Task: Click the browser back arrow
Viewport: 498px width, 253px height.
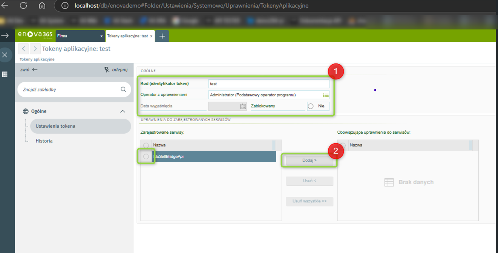Action: coord(5,6)
